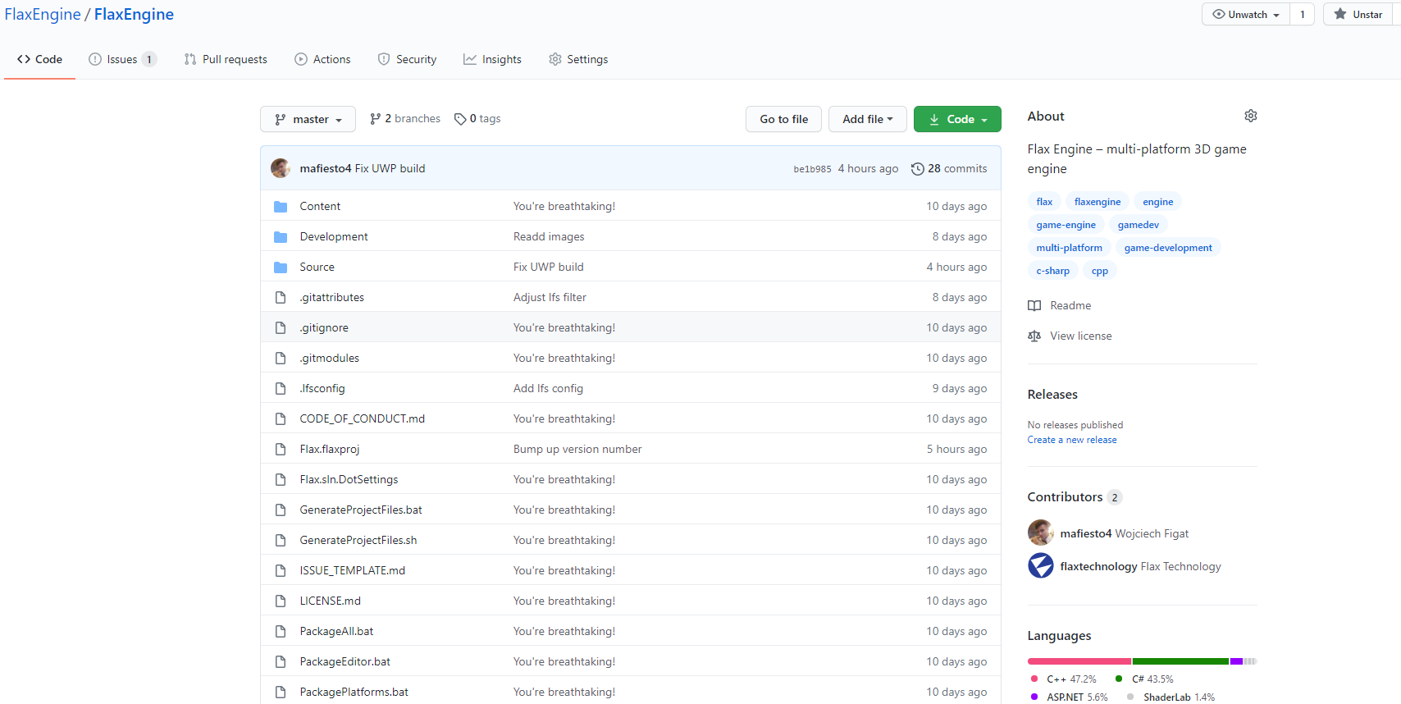
Task: Open the master branch selector
Action: pyautogui.click(x=308, y=119)
